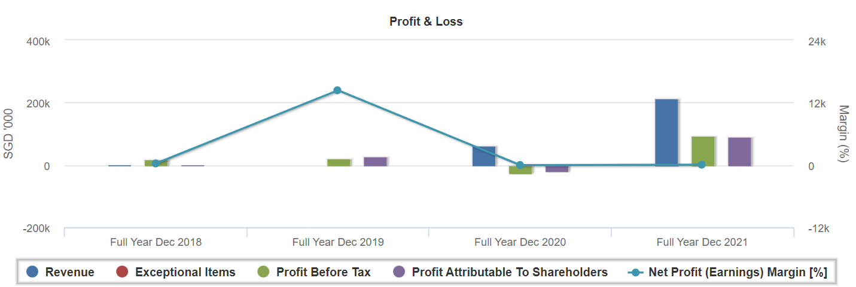
Task: Toggle Profit Before Tax legend label
Action: [323, 272]
